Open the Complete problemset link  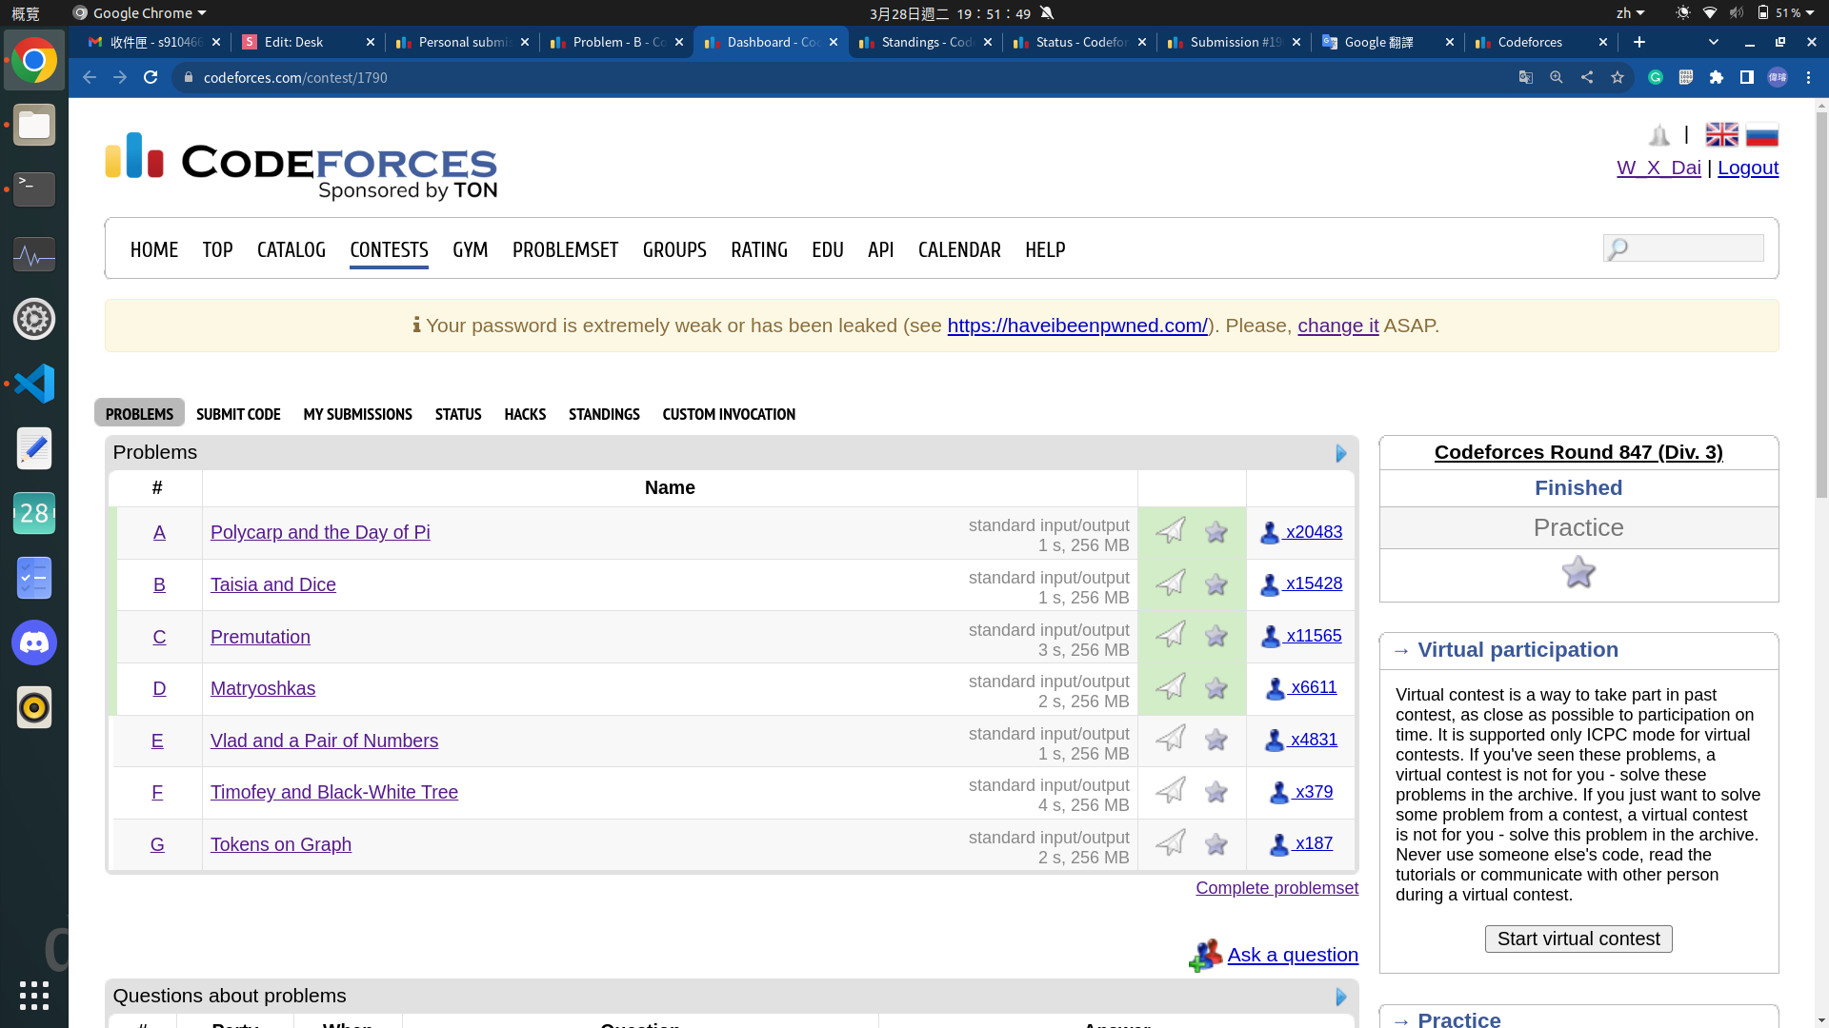click(x=1276, y=888)
